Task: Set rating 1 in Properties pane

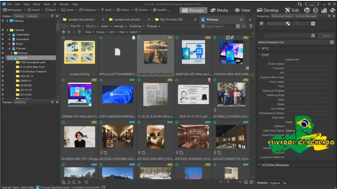Action: [x=269, y=24]
